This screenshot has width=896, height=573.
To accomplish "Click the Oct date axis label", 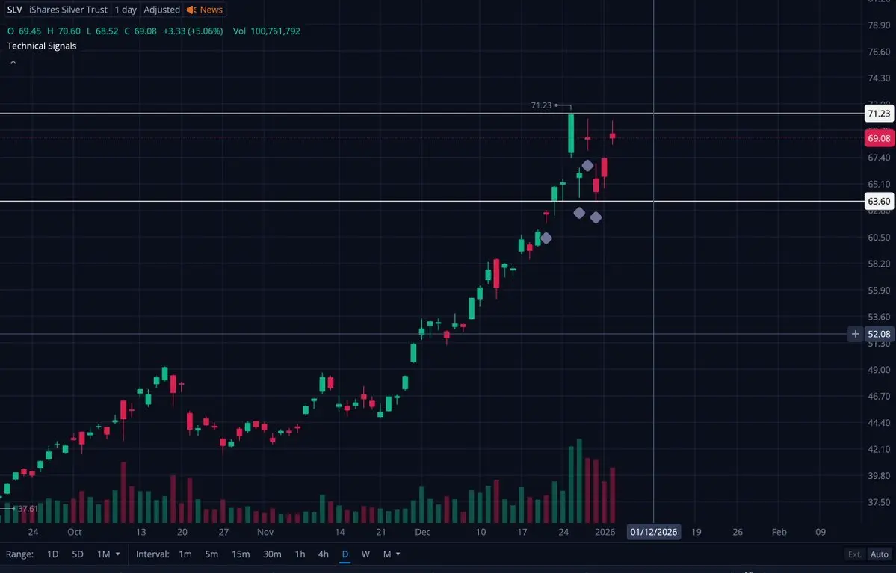I will [x=74, y=532].
